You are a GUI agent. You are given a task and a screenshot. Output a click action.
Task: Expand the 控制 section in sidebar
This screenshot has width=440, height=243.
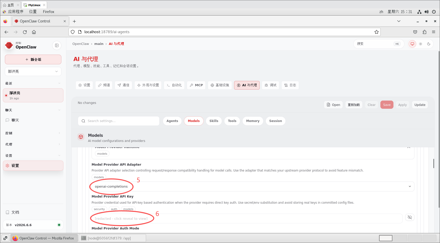[33, 133]
